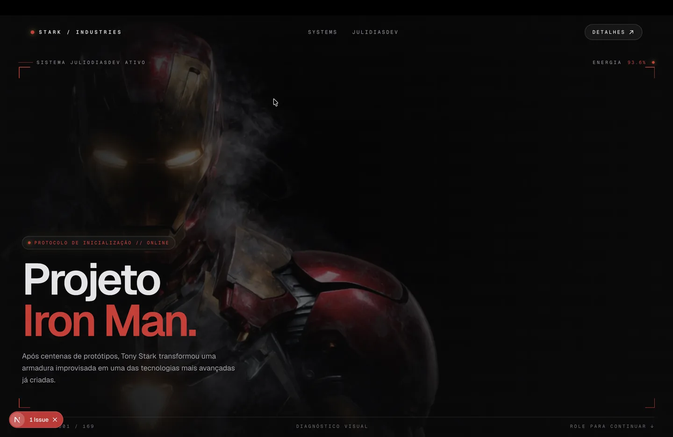Open the JULIDIASDEV nav link
This screenshot has height=437, width=673.
point(375,32)
